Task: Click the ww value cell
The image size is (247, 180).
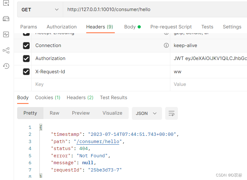Action: pyautogui.click(x=209, y=72)
